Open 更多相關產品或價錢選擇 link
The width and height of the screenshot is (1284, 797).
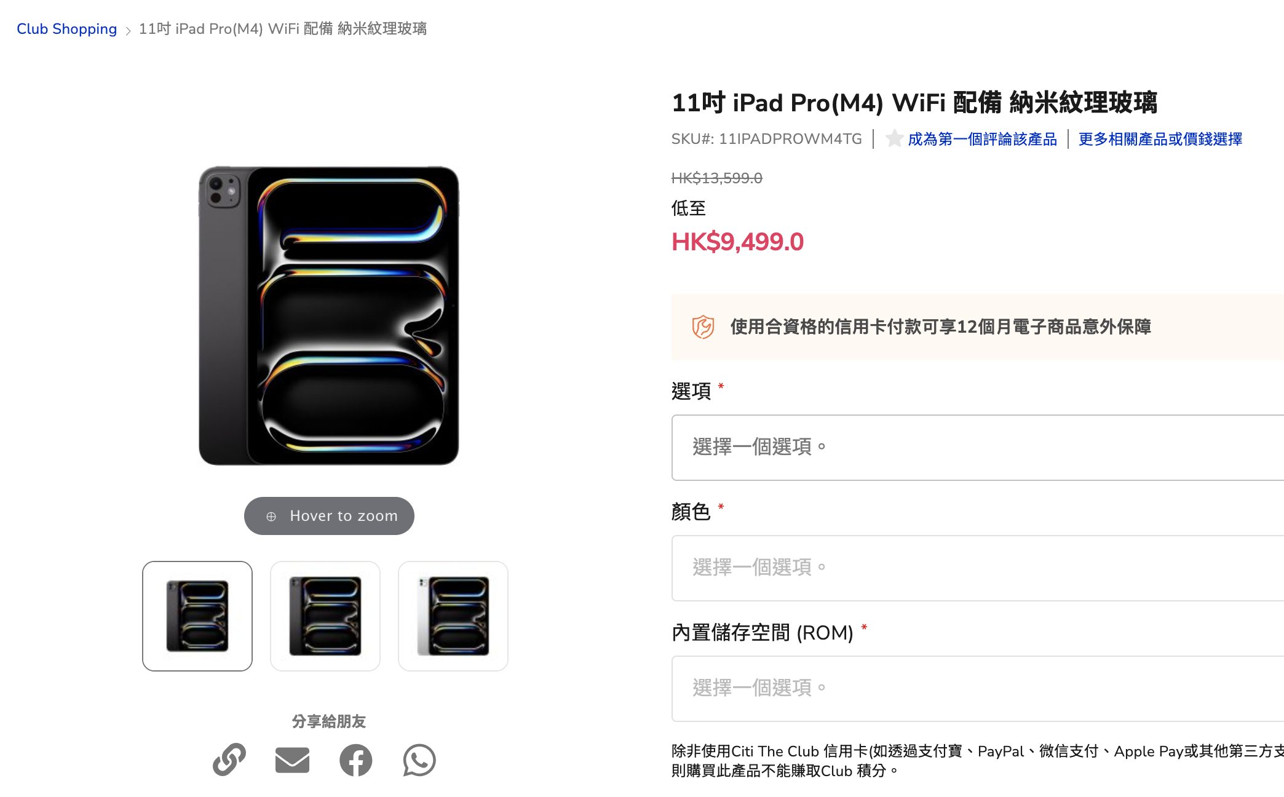pyautogui.click(x=1160, y=140)
